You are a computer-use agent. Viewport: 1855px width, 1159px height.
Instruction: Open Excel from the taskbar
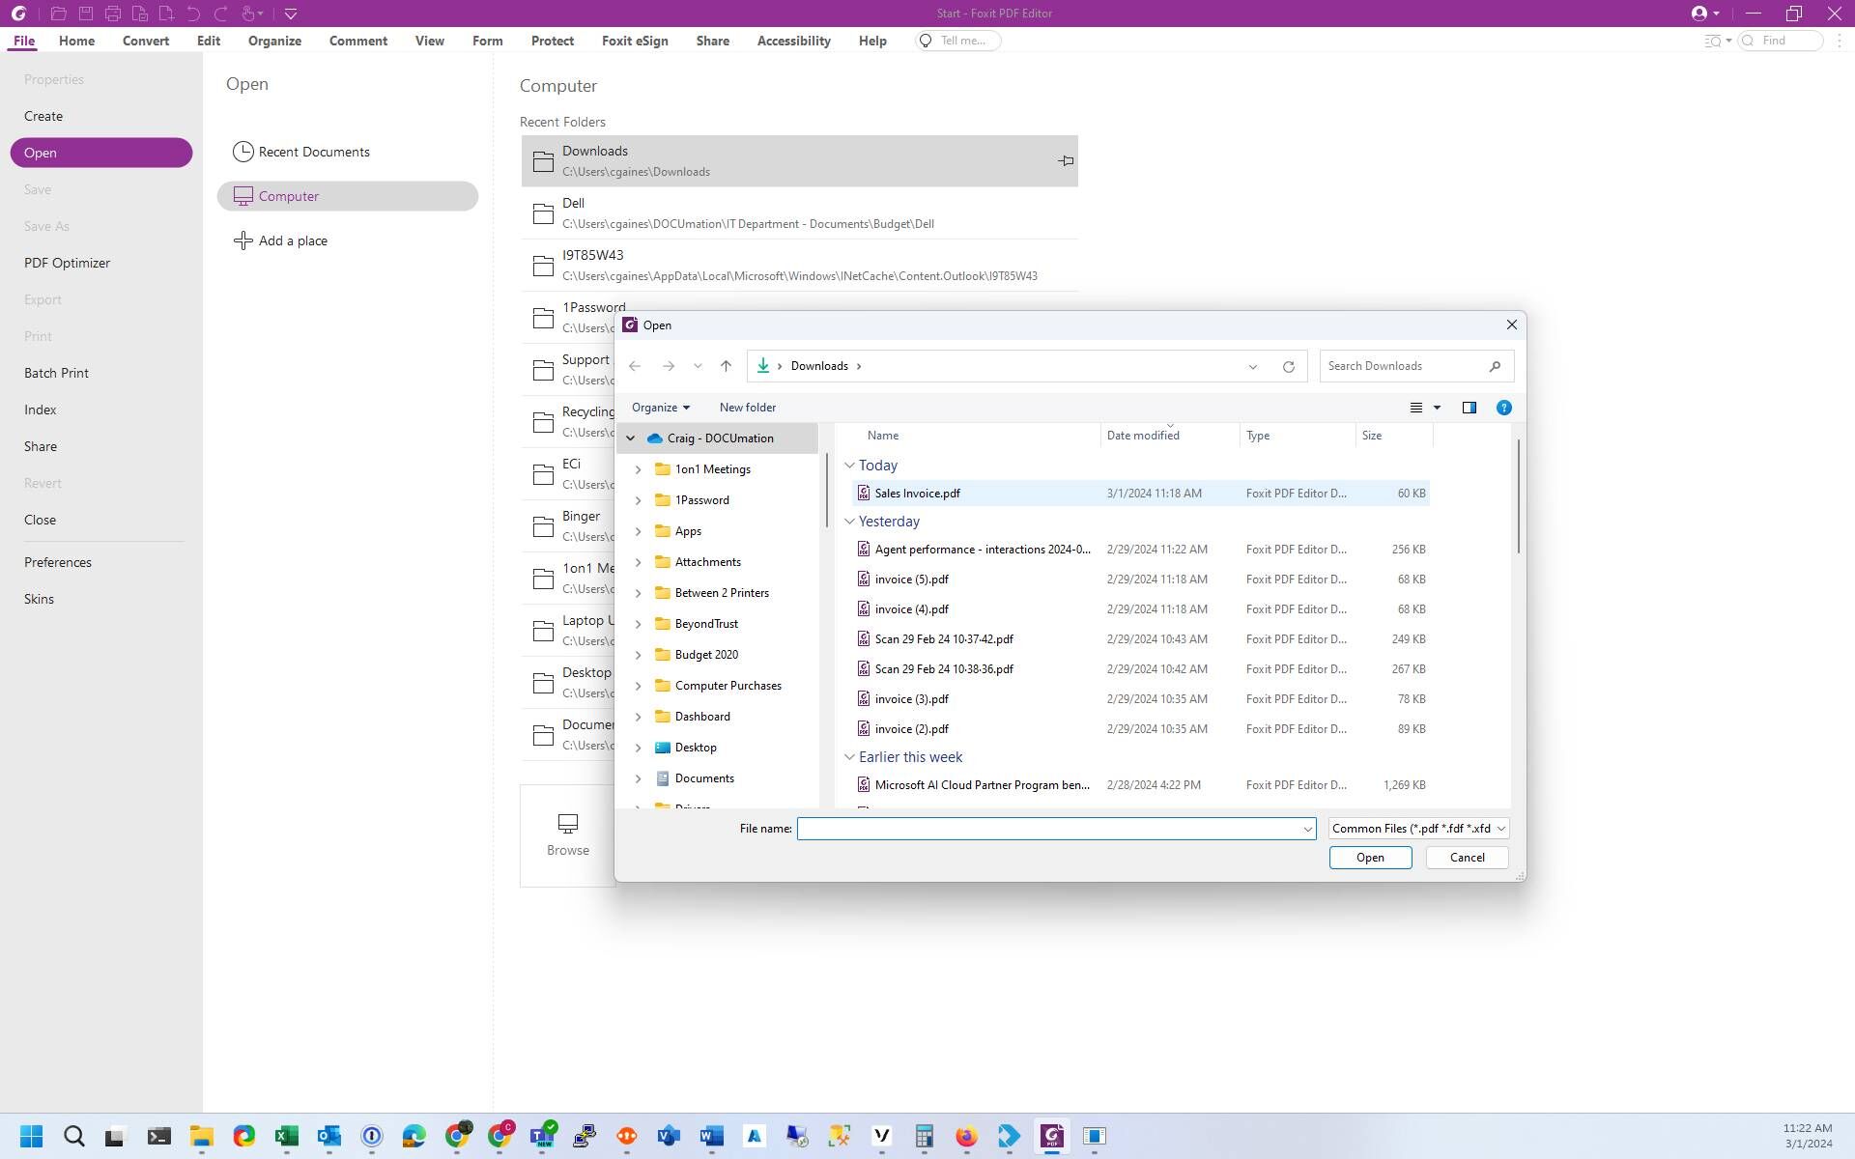(x=286, y=1136)
